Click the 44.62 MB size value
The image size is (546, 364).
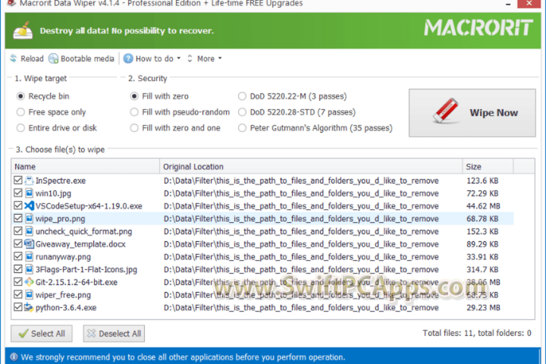point(483,206)
